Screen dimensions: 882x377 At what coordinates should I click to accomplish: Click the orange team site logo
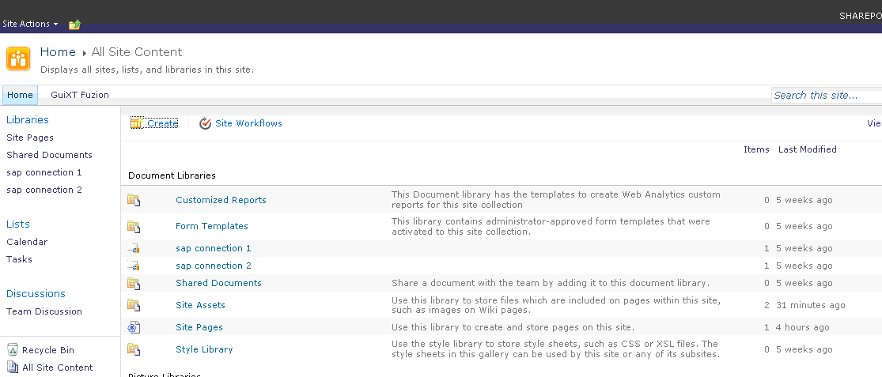[18, 58]
